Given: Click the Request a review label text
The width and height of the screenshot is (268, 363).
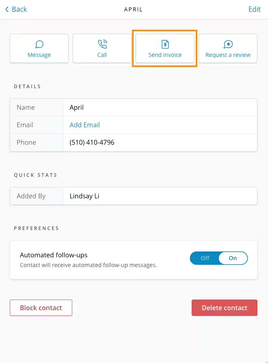Looking at the screenshot, I should click(228, 55).
